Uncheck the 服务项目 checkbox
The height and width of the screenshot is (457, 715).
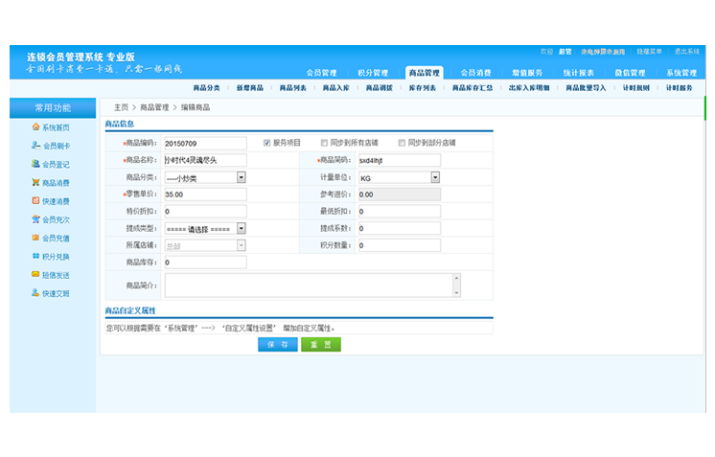267,143
